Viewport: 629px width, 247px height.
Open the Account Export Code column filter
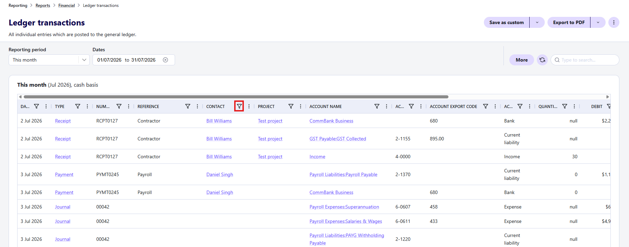coord(486,106)
